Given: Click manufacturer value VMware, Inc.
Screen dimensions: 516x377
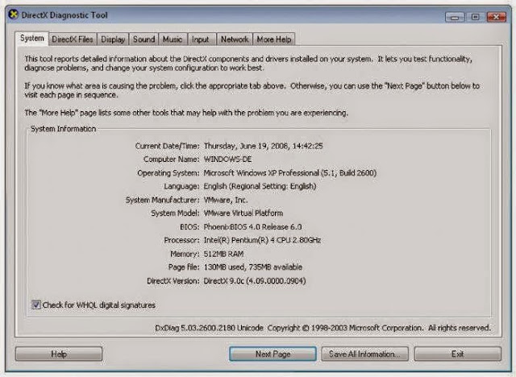Looking at the screenshot, I should click(226, 200).
